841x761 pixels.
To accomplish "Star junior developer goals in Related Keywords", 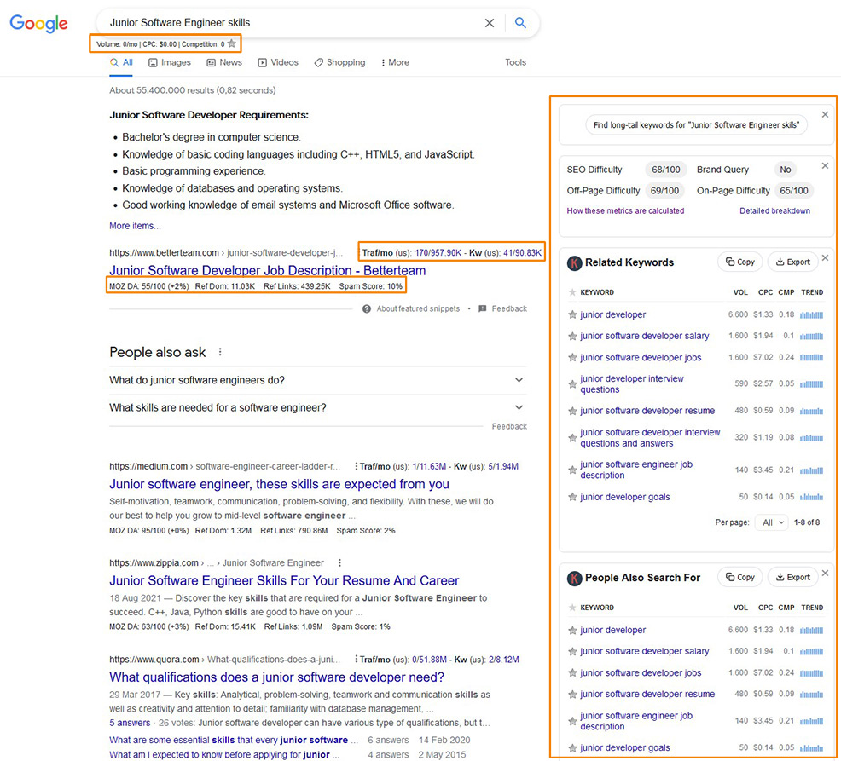I will (572, 497).
